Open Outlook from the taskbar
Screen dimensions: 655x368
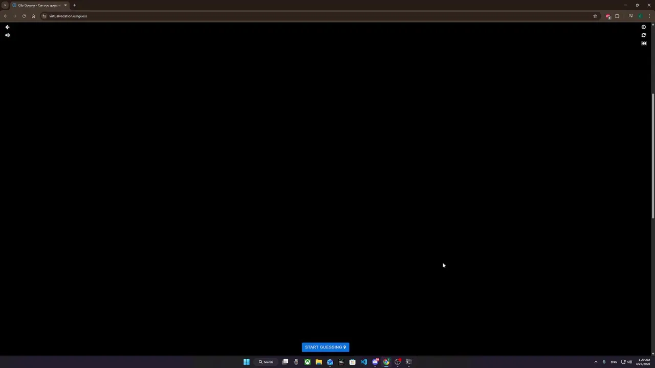point(330,362)
